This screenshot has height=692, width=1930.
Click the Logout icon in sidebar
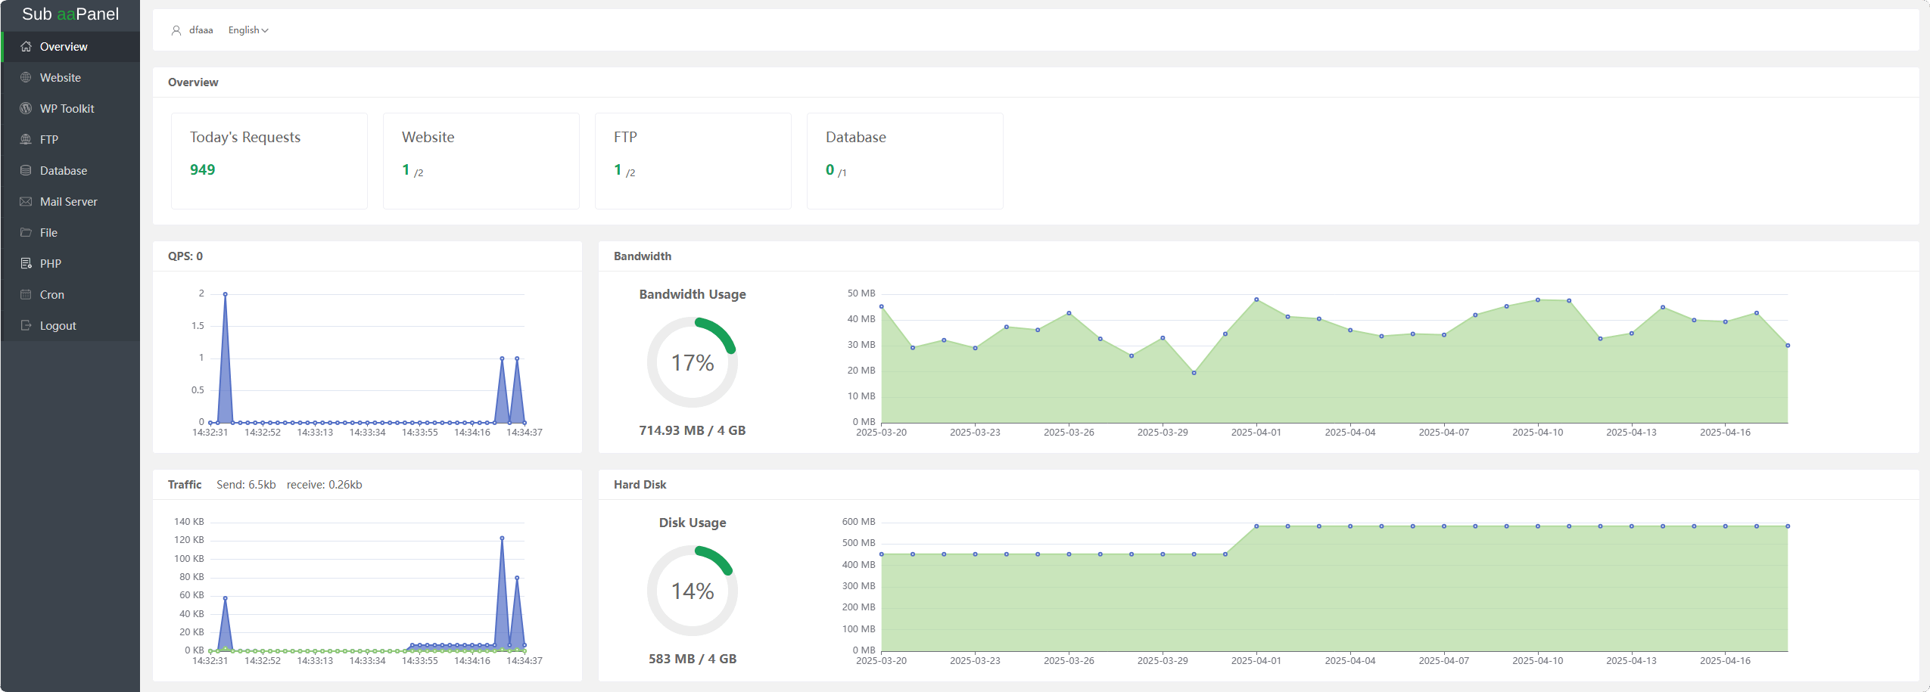tap(26, 326)
